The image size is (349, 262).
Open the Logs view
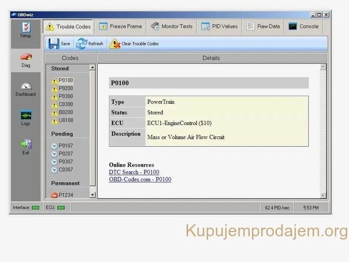(26, 117)
